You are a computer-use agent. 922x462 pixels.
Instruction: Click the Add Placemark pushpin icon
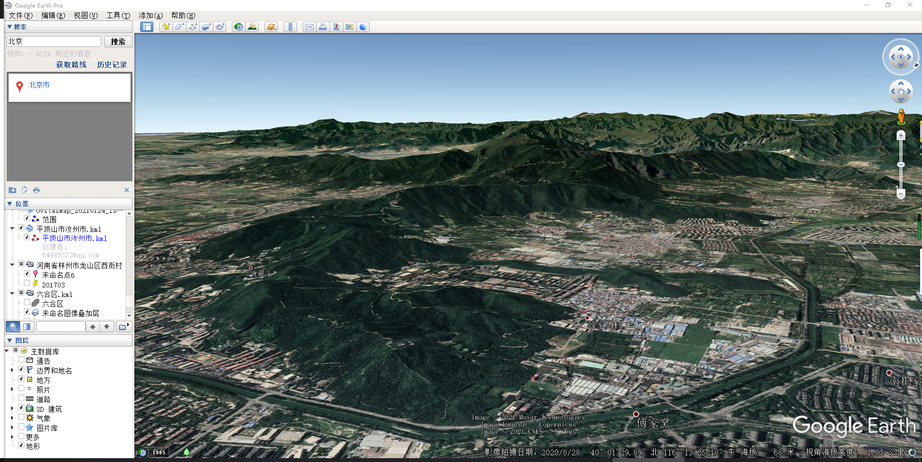[166, 27]
